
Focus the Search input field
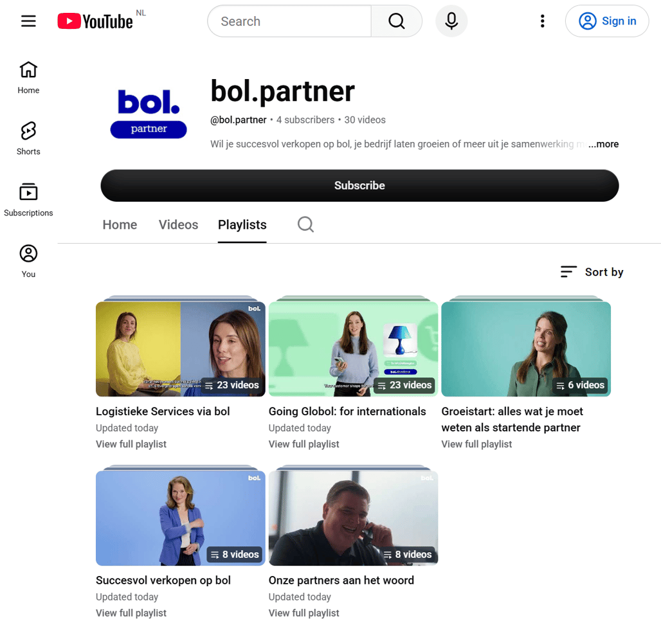click(x=289, y=21)
